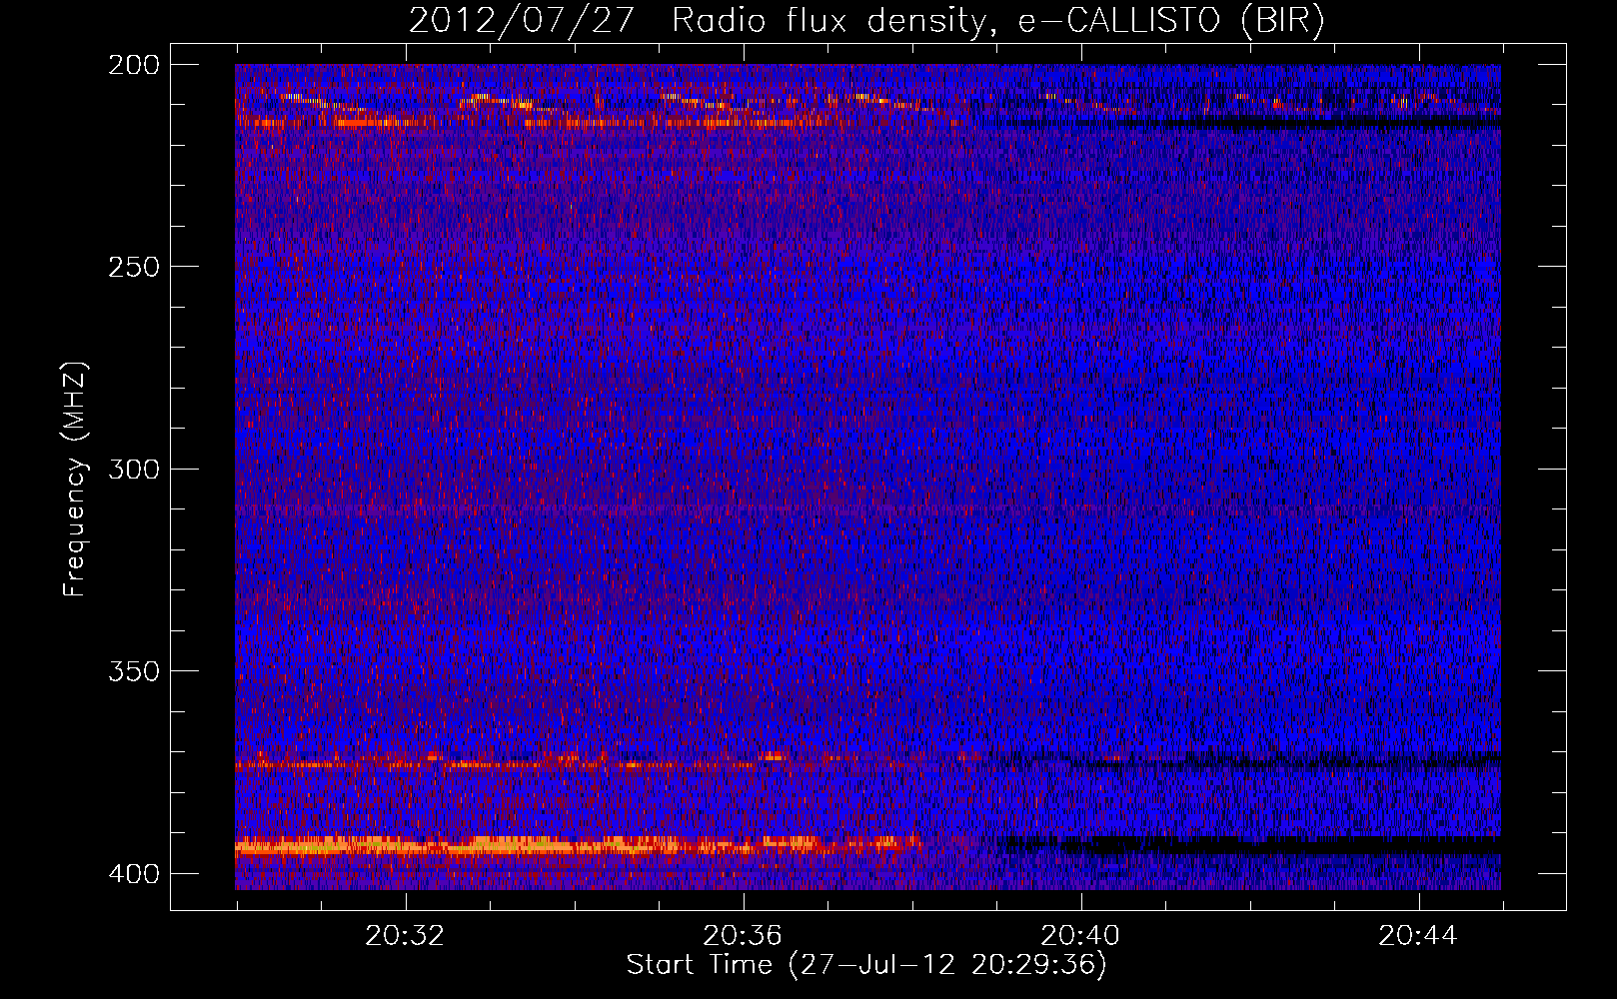Click the 350 frequency tick label
1617x999 pixels.
click(134, 671)
